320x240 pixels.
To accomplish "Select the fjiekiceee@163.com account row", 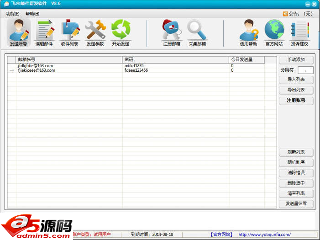I will click(37, 70).
